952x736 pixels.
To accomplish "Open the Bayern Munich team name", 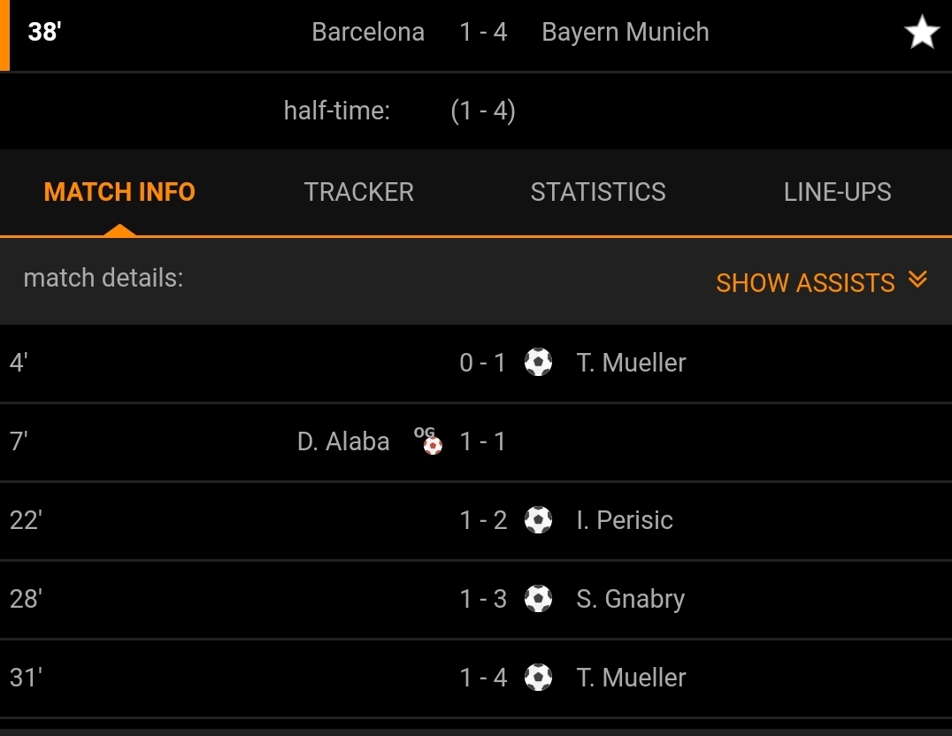I will [x=625, y=33].
